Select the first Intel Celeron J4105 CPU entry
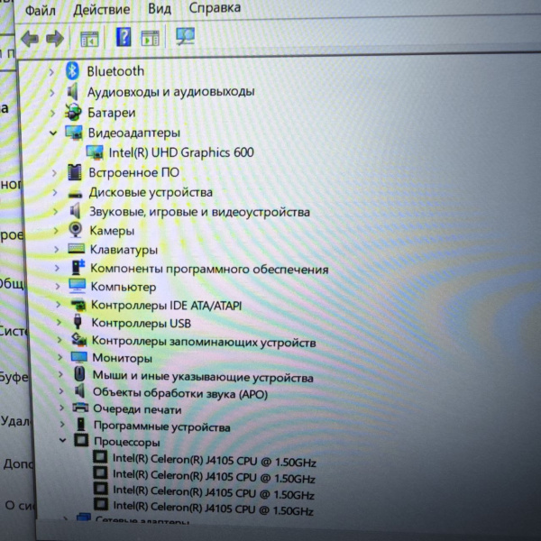Viewport: 541px width, 541px height. pyautogui.click(x=213, y=461)
